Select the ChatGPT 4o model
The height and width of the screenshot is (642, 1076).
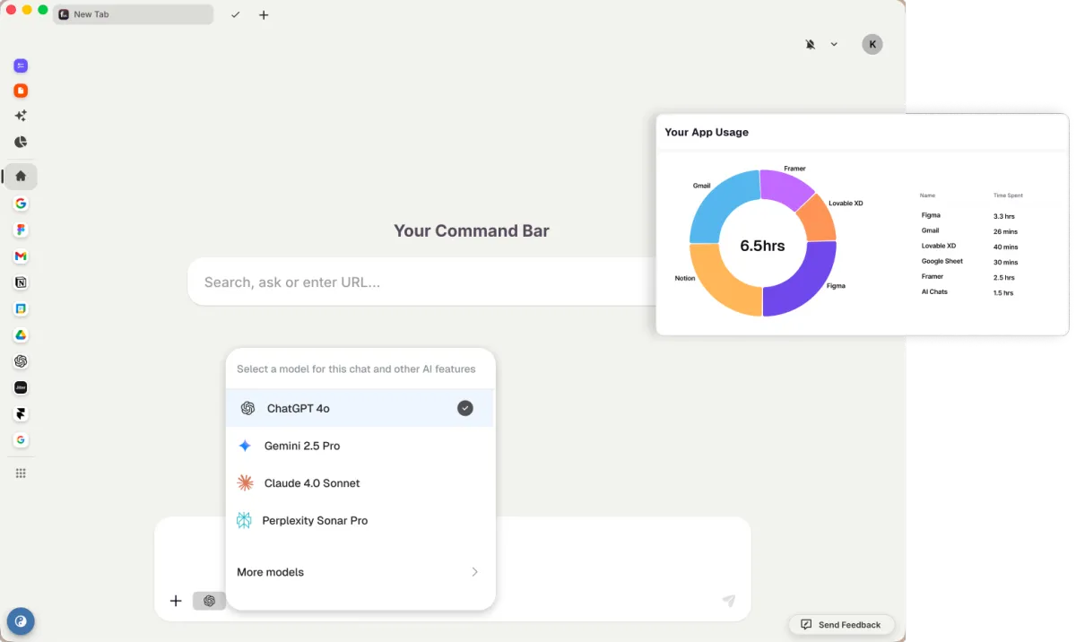(360, 408)
